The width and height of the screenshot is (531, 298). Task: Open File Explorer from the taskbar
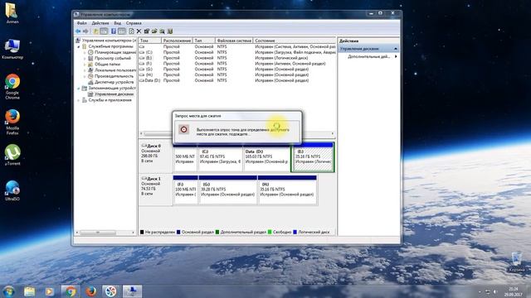coord(30,291)
